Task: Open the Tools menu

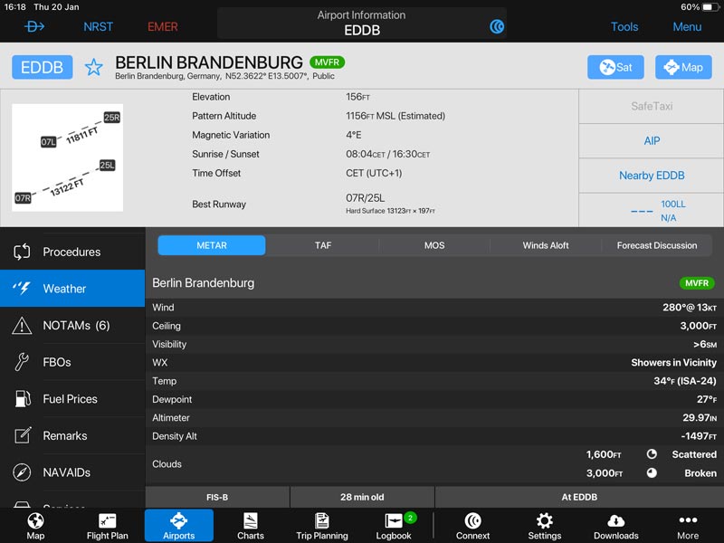Action: pos(624,27)
